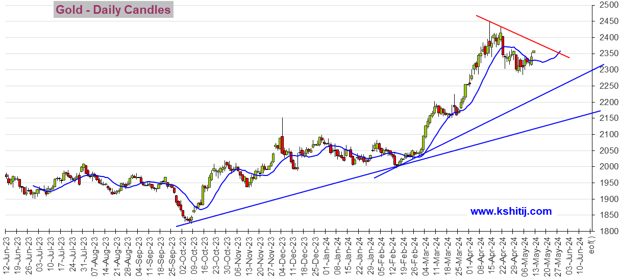
Task: Click the Gold - Daily Candles title
Action: pos(113,10)
